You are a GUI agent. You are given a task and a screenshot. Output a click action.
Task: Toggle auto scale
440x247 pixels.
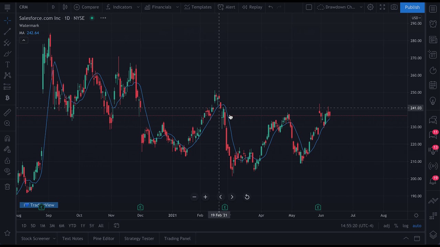click(417, 225)
